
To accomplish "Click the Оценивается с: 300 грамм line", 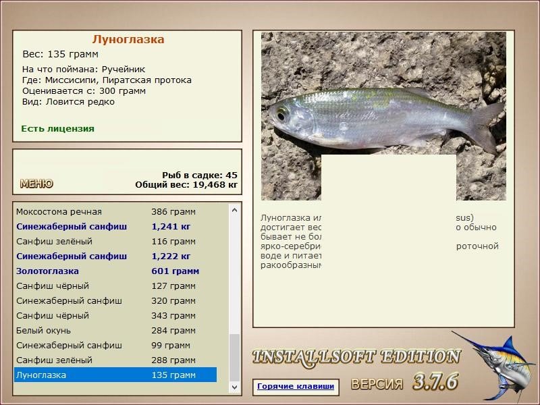I will (x=84, y=91).
